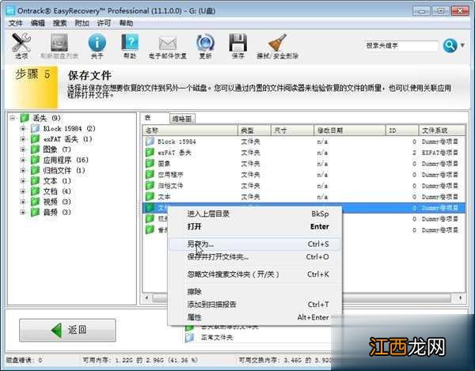Image resolution: width=475 pixels, height=371 pixels.
Task: Open the 编辑 menu
Action: [x=38, y=23]
